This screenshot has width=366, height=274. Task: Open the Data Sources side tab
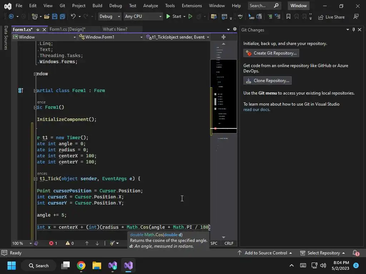(x=6, y=38)
